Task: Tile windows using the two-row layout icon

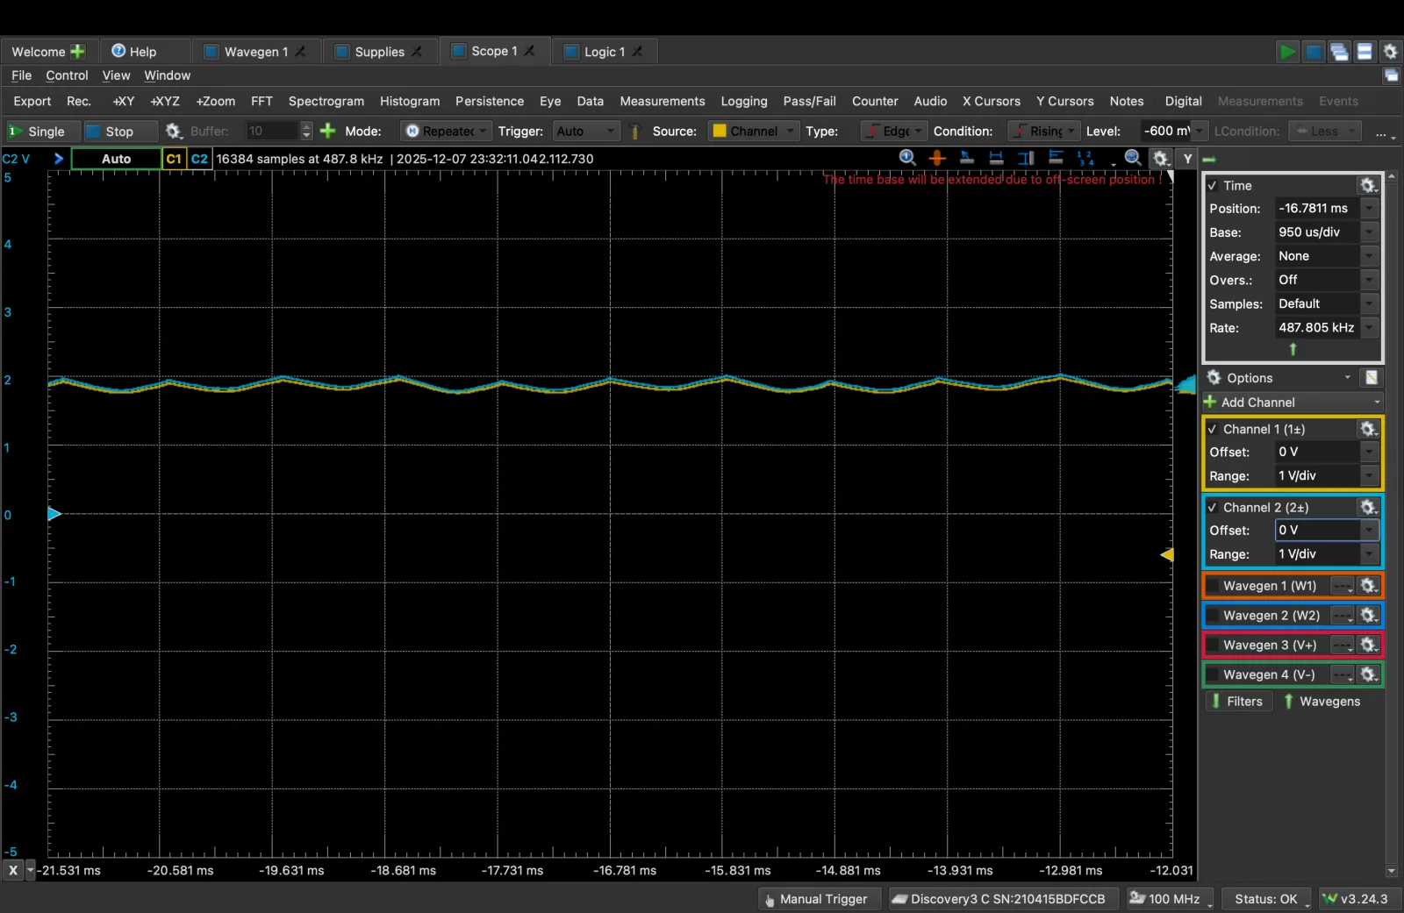Action: (x=1365, y=52)
